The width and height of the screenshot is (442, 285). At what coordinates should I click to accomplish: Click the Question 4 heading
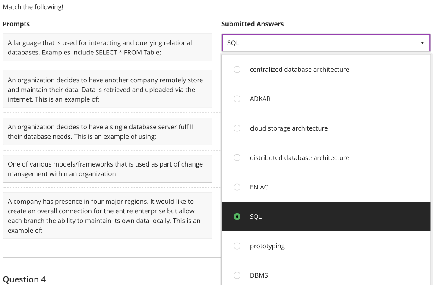click(x=25, y=279)
